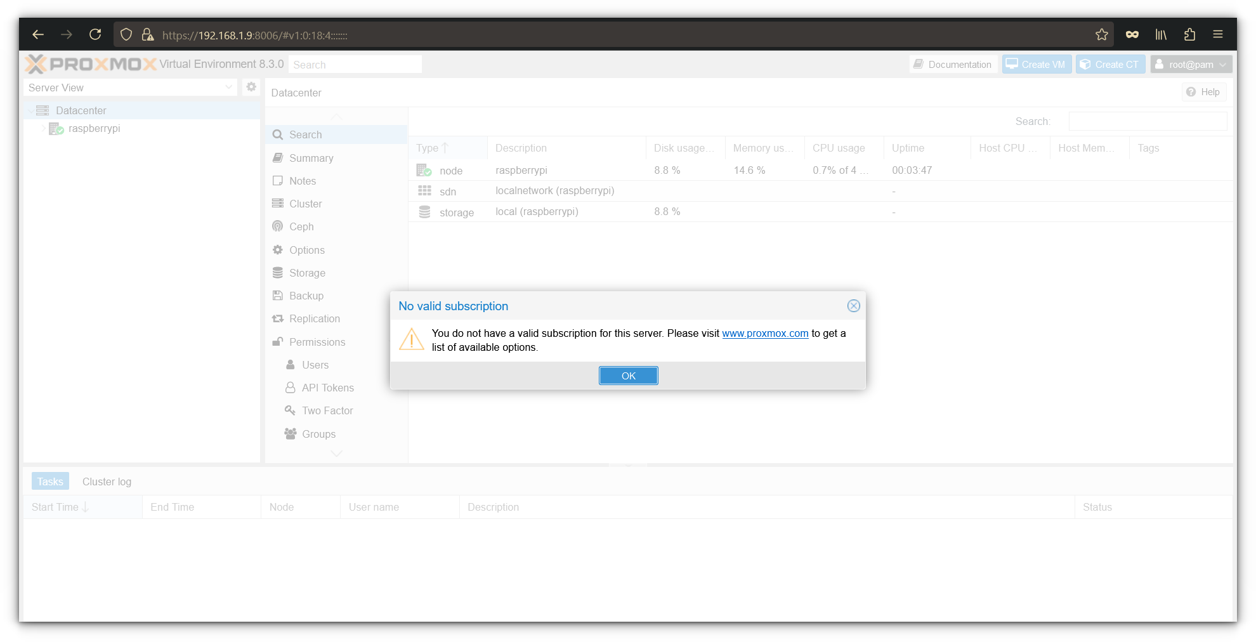Image resolution: width=1256 pixels, height=642 pixels.
Task: Open the browser library icon
Action: tap(1161, 34)
